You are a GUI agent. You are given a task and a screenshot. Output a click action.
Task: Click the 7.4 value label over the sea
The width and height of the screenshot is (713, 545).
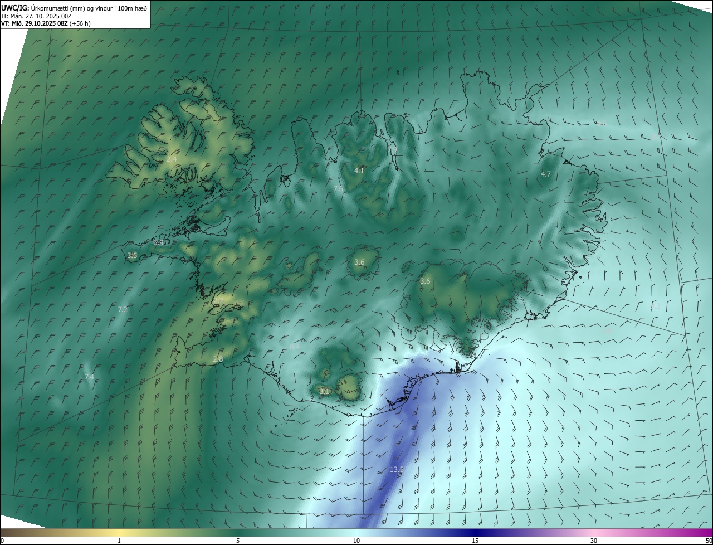point(89,377)
